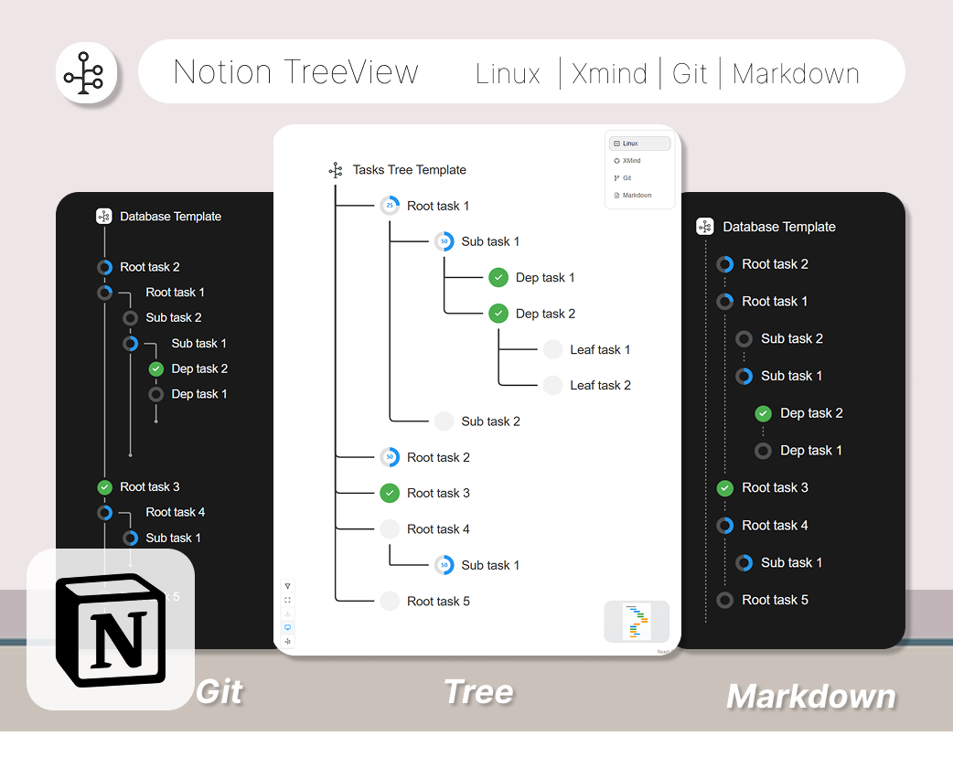The image size is (953, 768).
Task: Click the Git label in the header bar
Action: [x=690, y=74]
